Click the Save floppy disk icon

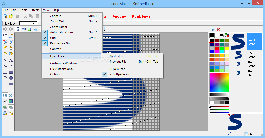(17, 16)
